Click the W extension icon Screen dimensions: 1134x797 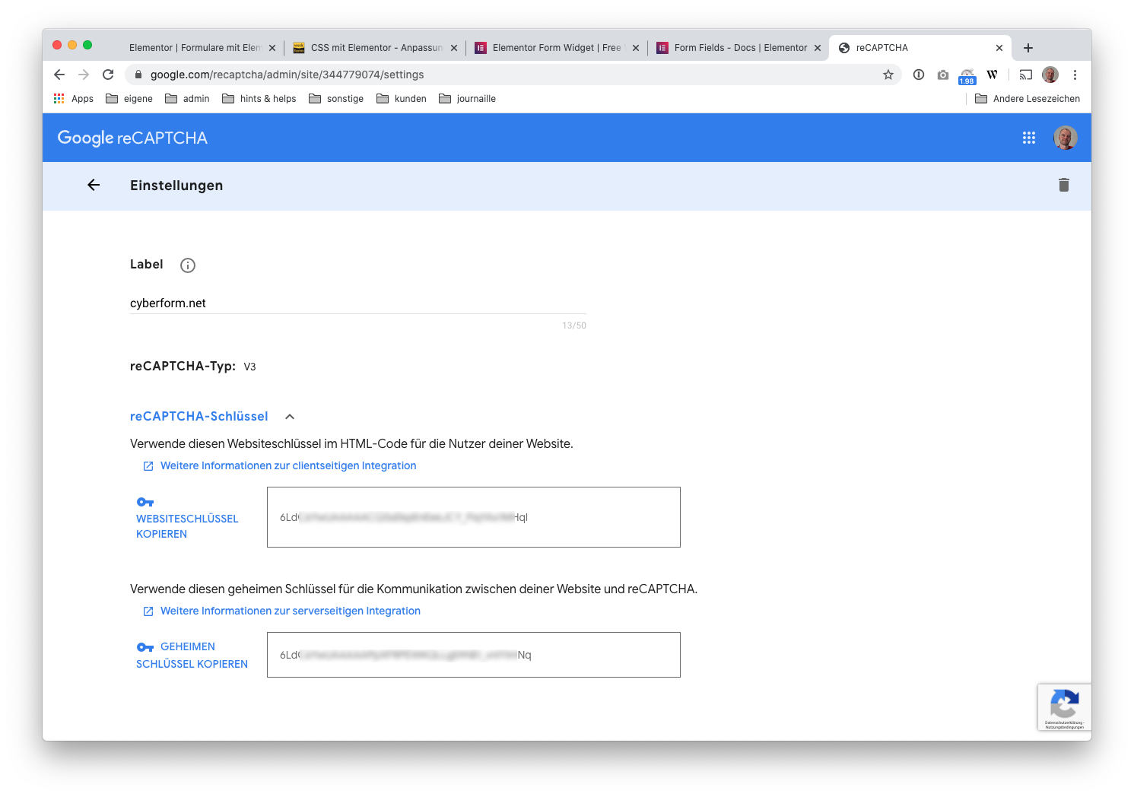[x=992, y=75]
